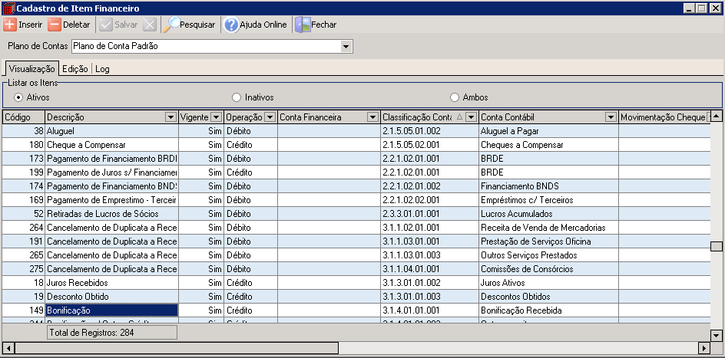Click the Movimentação Cheque column header
The width and height of the screenshot is (725, 358).
(664, 117)
